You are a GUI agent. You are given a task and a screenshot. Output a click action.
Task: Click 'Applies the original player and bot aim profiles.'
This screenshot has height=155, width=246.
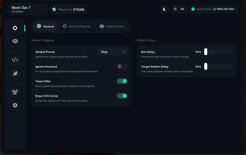pyautogui.click(x=62, y=57)
